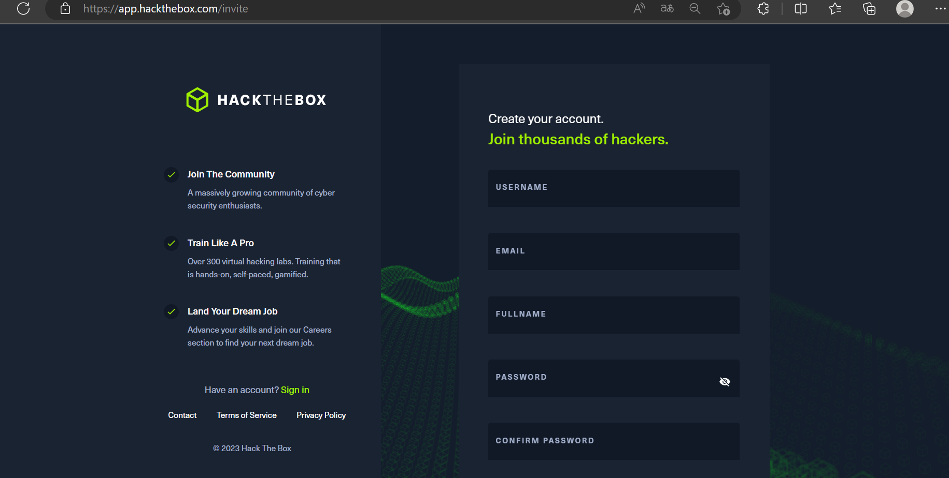Select the CONFIRM PASSWORD field
This screenshot has height=478, width=949.
click(x=613, y=441)
